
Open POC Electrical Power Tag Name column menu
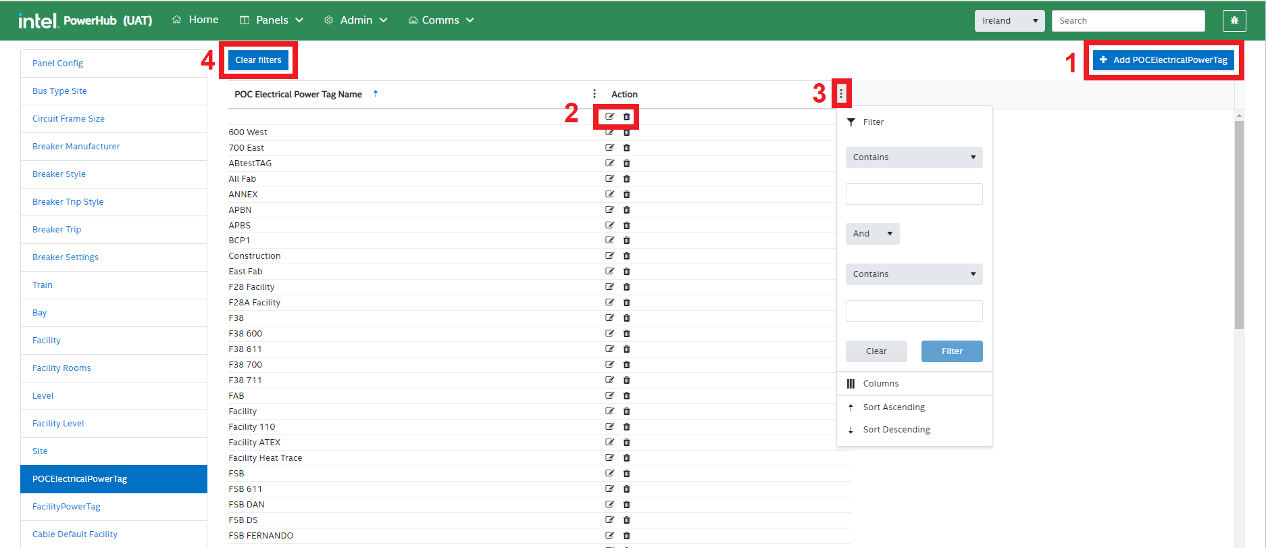click(x=594, y=94)
